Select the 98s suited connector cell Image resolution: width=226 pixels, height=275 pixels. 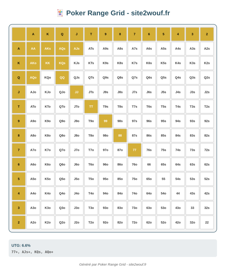point(120,121)
